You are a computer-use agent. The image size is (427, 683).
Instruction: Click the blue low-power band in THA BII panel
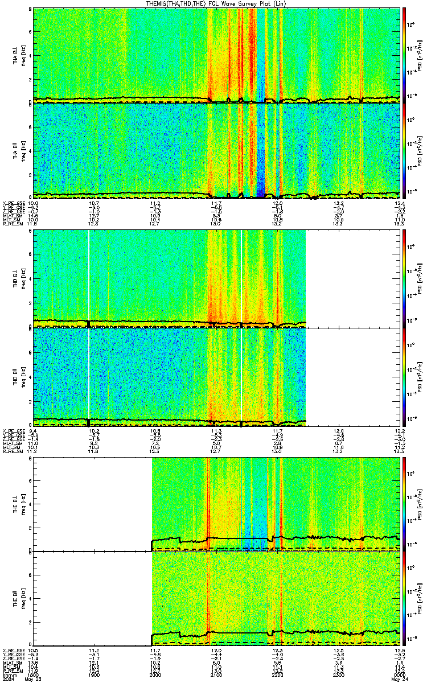[261, 150]
